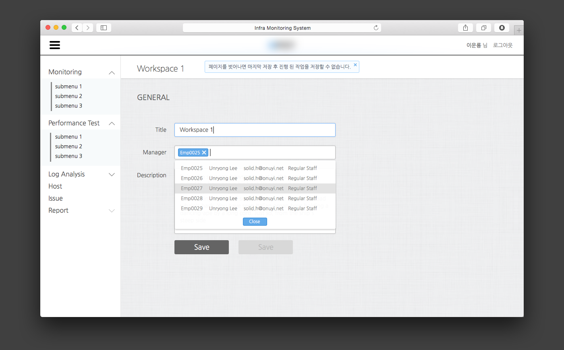564x350 pixels.
Task: Click the dark Save button
Action: (201, 247)
